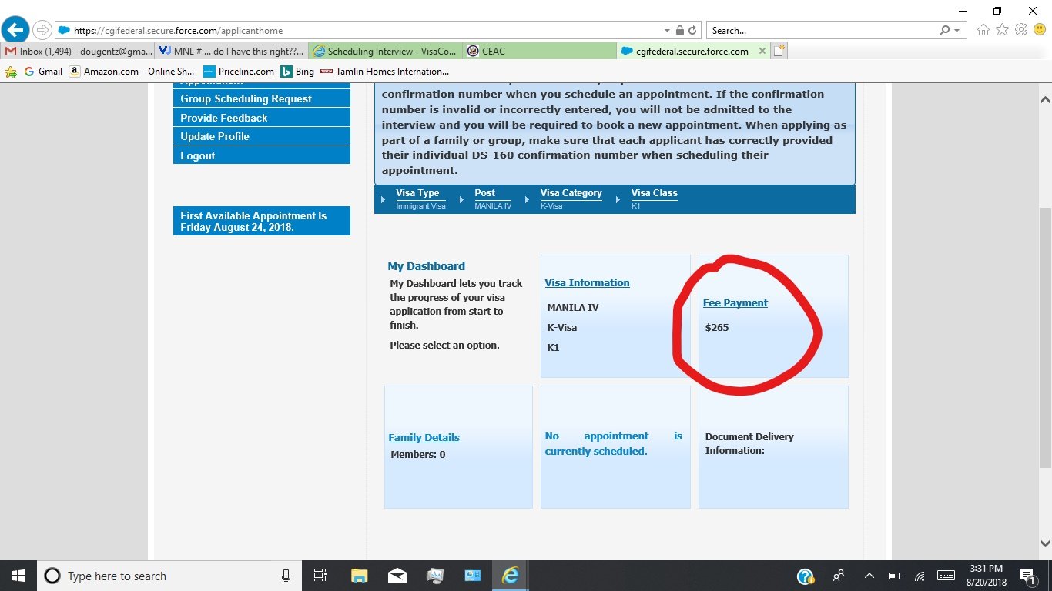Open Mail app from taskbar
1052x591 pixels.
click(397, 576)
